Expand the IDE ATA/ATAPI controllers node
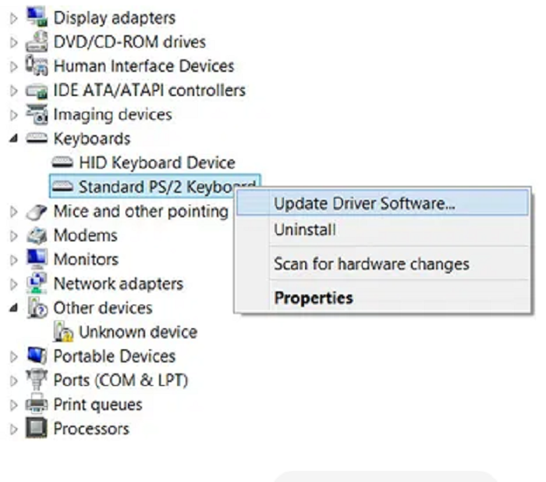The image size is (546, 482). (13, 91)
